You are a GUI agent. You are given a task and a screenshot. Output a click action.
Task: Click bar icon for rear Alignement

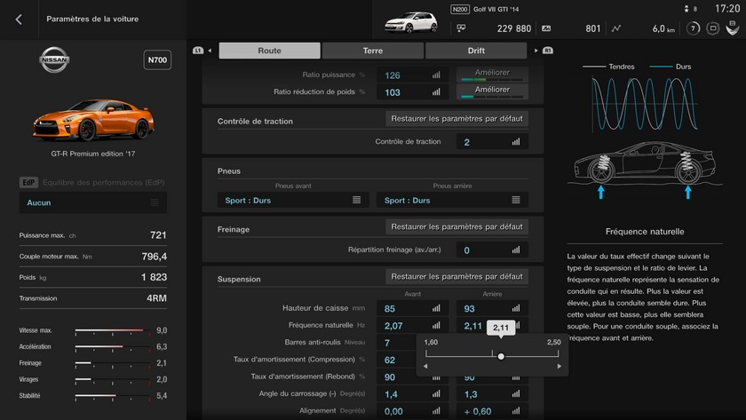516,411
